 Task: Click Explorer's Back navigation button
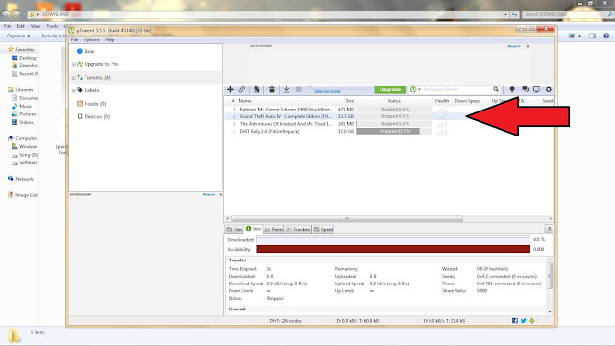click(6, 14)
